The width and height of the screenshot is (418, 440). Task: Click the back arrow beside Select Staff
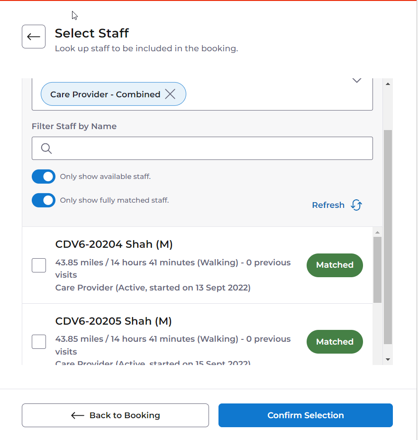point(34,37)
